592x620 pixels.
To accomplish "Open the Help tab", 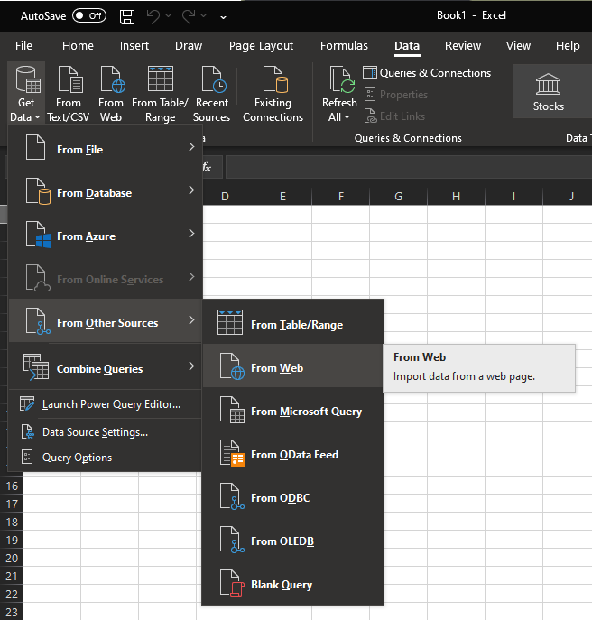I will pyautogui.click(x=568, y=46).
